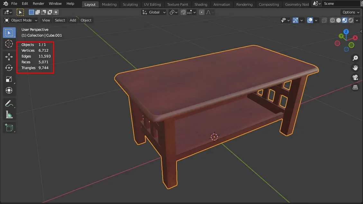Toggle viewport gizmos display
The height and width of the screenshot is (204, 363).
[295, 20]
